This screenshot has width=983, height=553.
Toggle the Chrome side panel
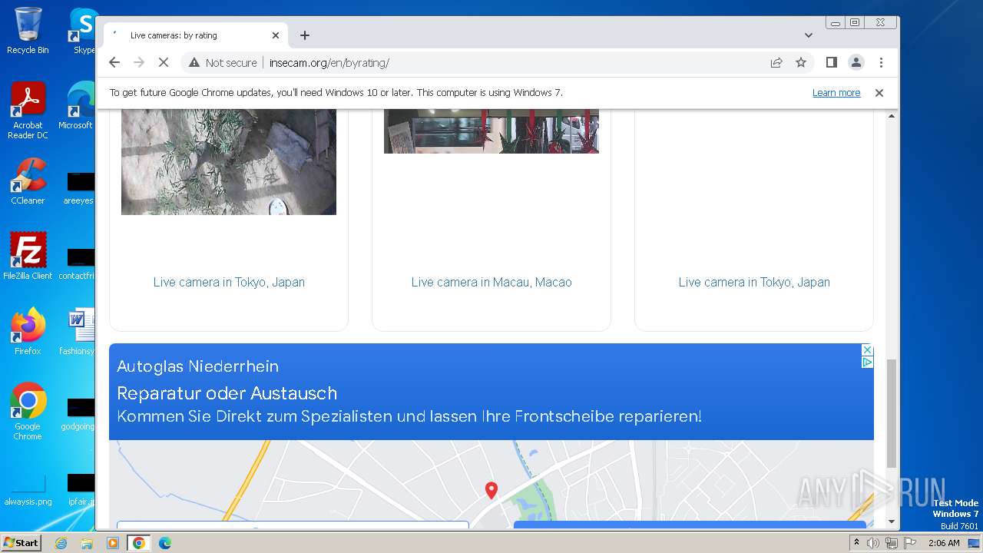pos(831,63)
